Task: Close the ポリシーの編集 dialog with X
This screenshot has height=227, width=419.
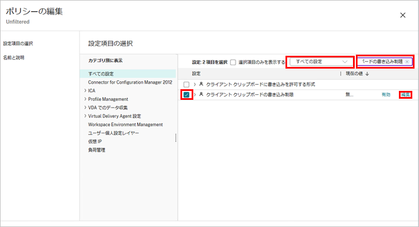Action: click(x=403, y=15)
